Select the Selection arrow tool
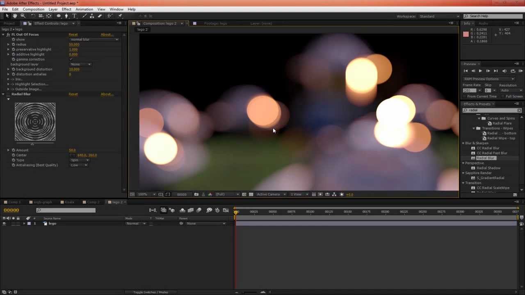The width and height of the screenshot is (525, 295). click(x=7, y=16)
